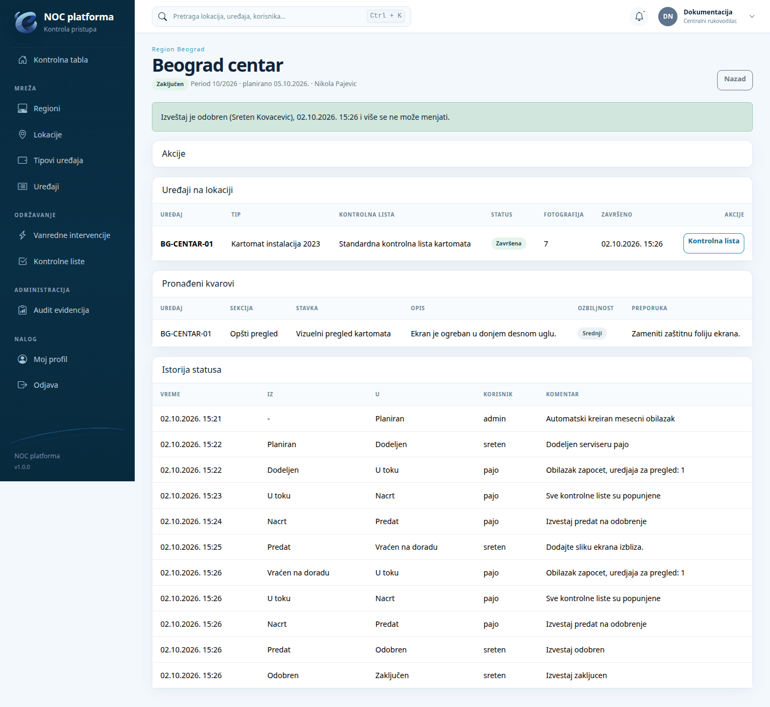Viewport: 770px width, 707px height.
Task: Click the Moj profil person icon
Action: [22, 359]
